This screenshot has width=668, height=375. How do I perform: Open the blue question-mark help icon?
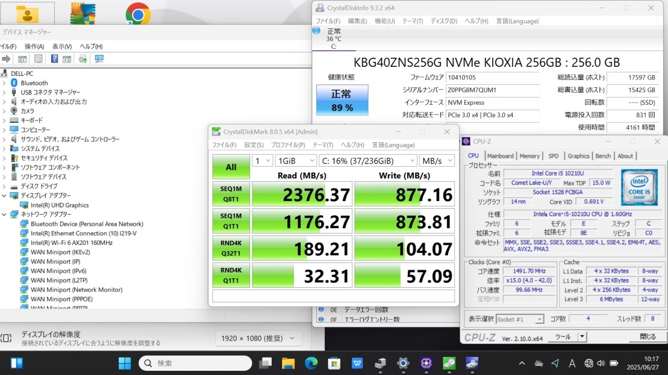pyautogui.click(x=55, y=59)
